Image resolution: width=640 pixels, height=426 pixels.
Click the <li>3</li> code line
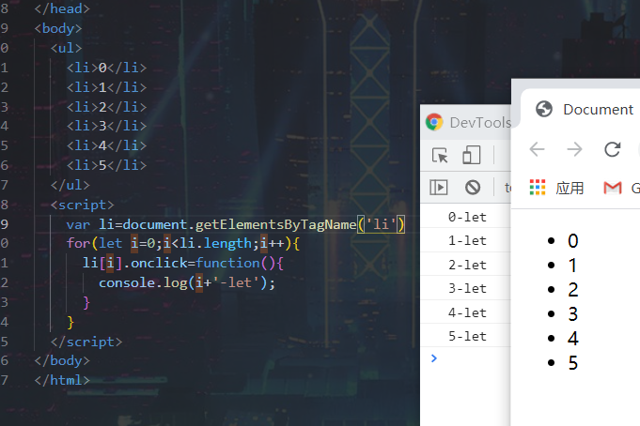(106, 126)
